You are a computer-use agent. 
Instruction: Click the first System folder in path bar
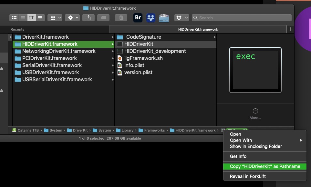pyautogui.click(x=53, y=130)
